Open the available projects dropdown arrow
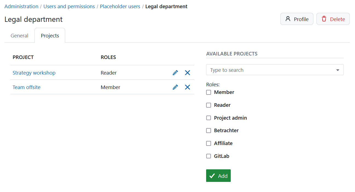 (x=337, y=70)
